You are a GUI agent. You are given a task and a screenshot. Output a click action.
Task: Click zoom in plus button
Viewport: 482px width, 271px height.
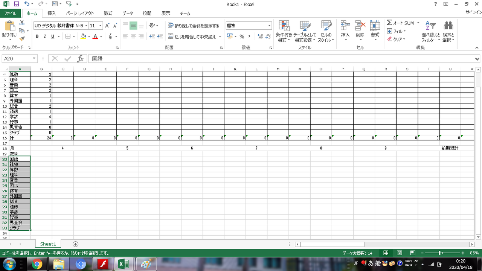pos(463,253)
